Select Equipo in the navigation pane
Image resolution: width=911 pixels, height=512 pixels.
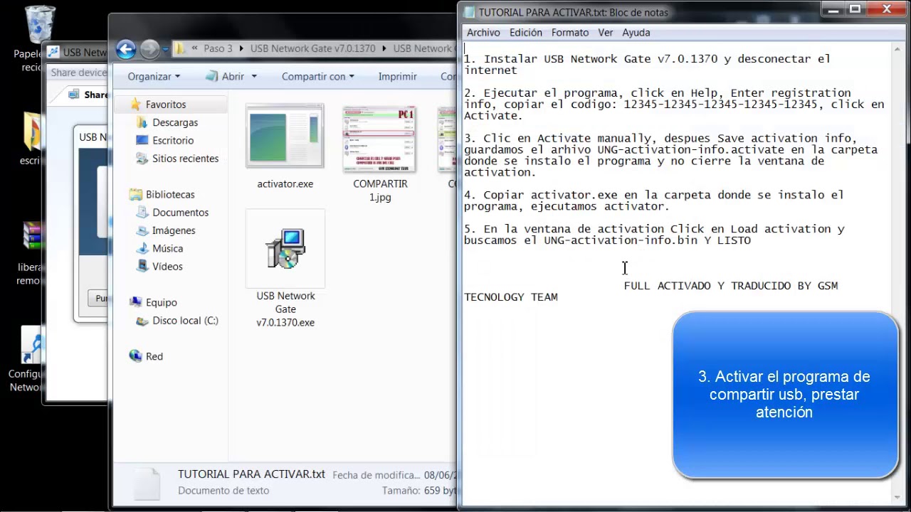(162, 302)
